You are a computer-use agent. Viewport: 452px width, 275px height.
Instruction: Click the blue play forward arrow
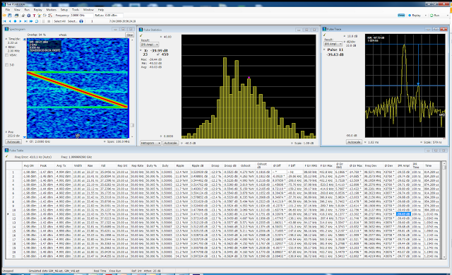click(x=20, y=21)
